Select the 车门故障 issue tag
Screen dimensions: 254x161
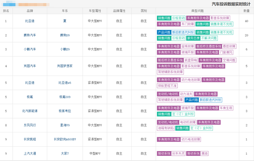coord(188,24)
